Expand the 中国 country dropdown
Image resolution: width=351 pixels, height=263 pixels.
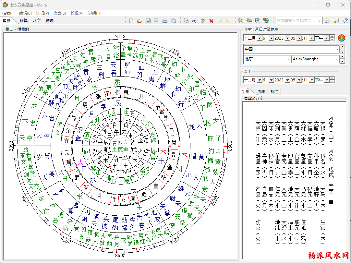336,49
